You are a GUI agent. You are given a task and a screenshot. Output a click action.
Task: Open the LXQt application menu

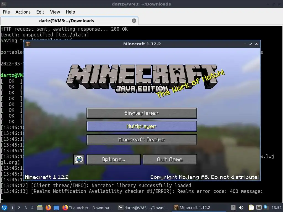pyautogui.click(x=4, y=208)
